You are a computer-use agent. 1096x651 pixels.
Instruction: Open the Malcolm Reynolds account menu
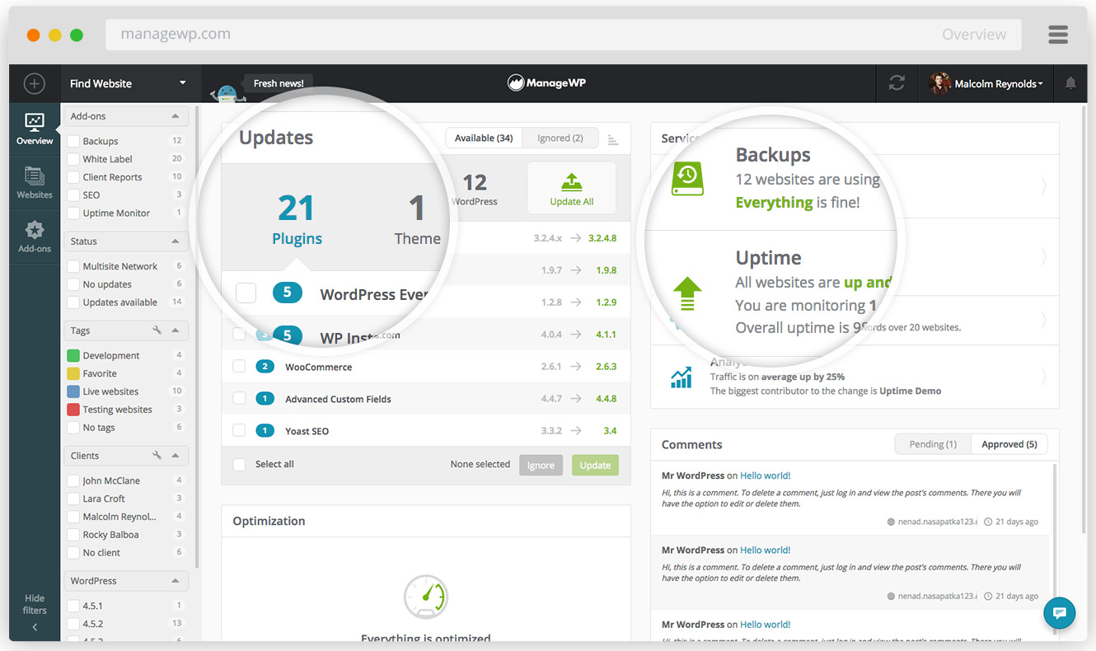986,83
